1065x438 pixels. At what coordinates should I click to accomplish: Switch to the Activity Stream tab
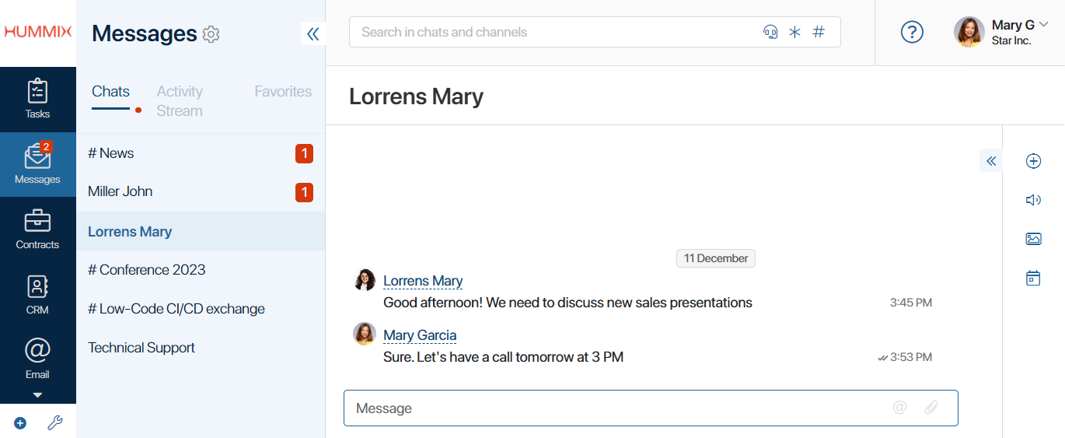tap(180, 101)
